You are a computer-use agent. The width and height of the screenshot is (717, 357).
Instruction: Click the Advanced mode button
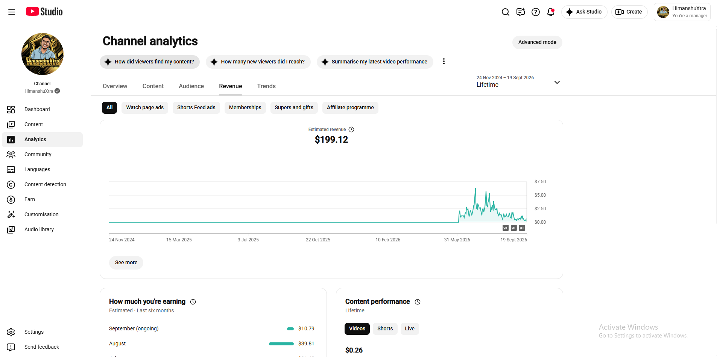click(537, 42)
